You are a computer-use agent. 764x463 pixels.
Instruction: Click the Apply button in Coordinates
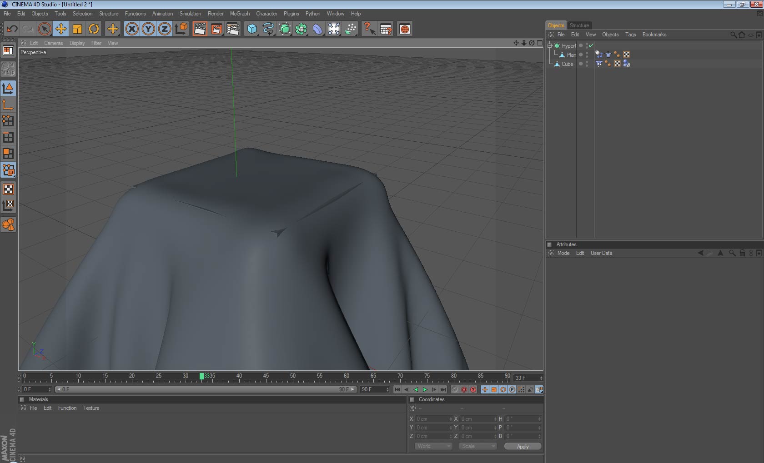tap(523, 446)
